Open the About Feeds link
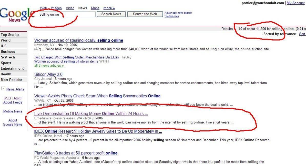The height and width of the screenshot is (166, 306). (x=13, y=102)
